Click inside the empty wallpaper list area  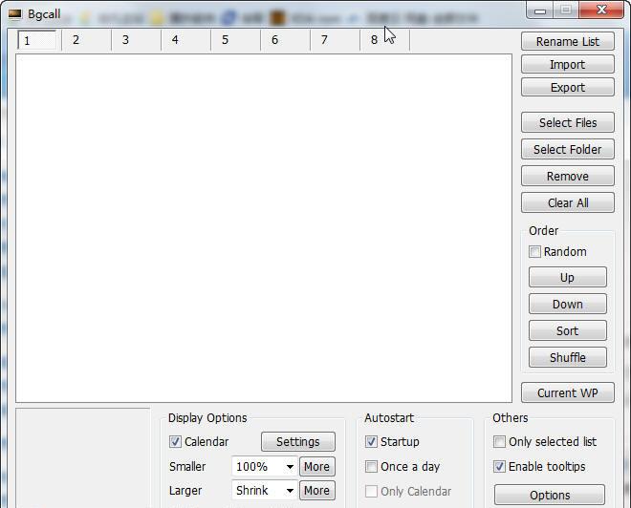click(264, 227)
